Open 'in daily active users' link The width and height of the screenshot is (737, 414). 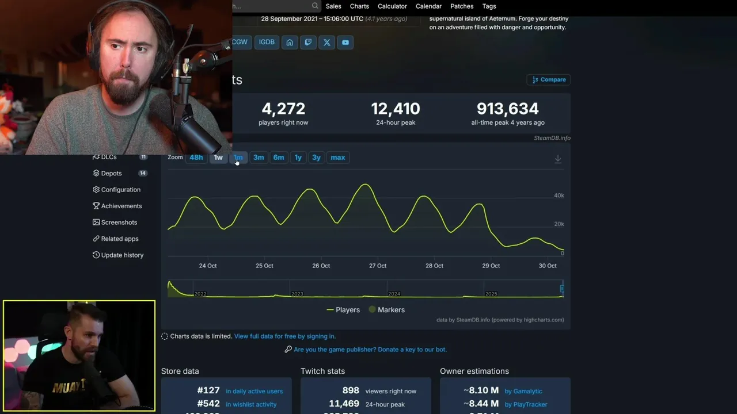(x=254, y=392)
